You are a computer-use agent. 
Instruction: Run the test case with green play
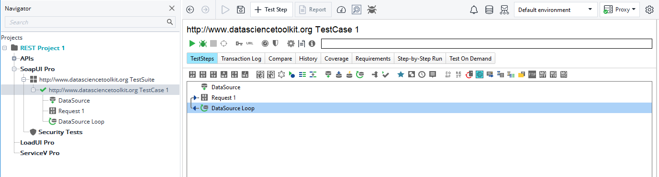pyautogui.click(x=192, y=43)
